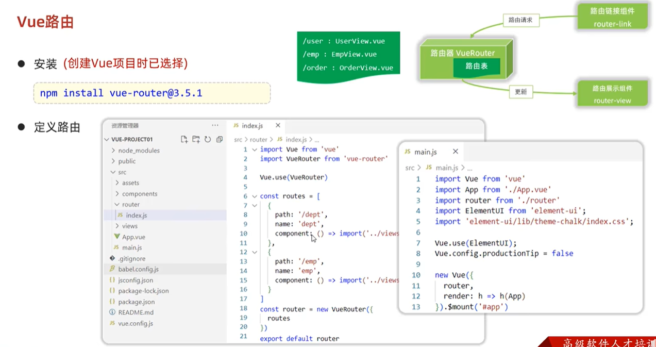The height and width of the screenshot is (347, 656).
Task: Fold the dept route object at line 7
Action: click(x=254, y=206)
